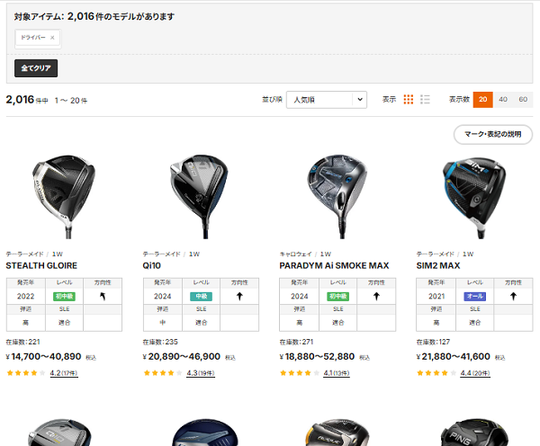540x446 pixels.
Task: Show 60 items per page
Action: tap(523, 100)
